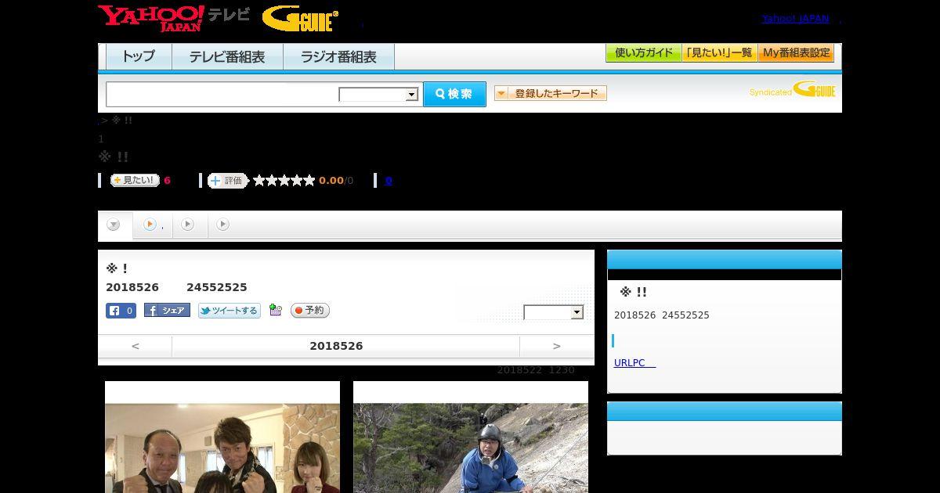This screenshot has height=493, width=940.
Task: Open My番組表設定 button
Action: pos(796,53)
